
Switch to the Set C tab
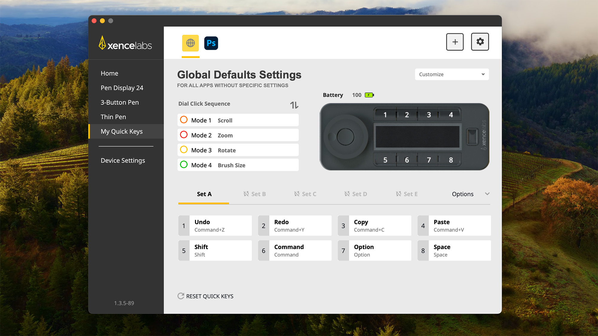tap(305, 194)
